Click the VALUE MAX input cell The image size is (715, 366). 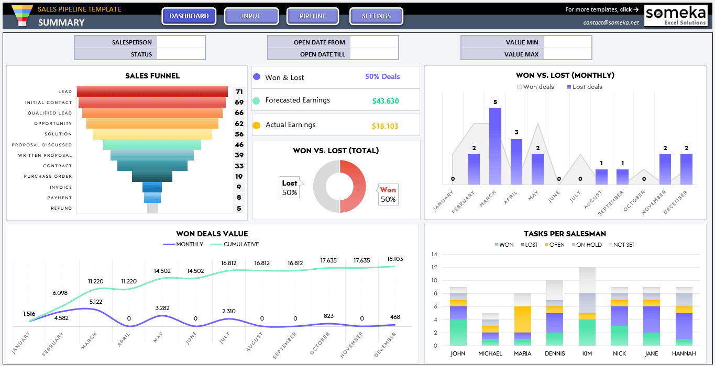tap(567, 54)
